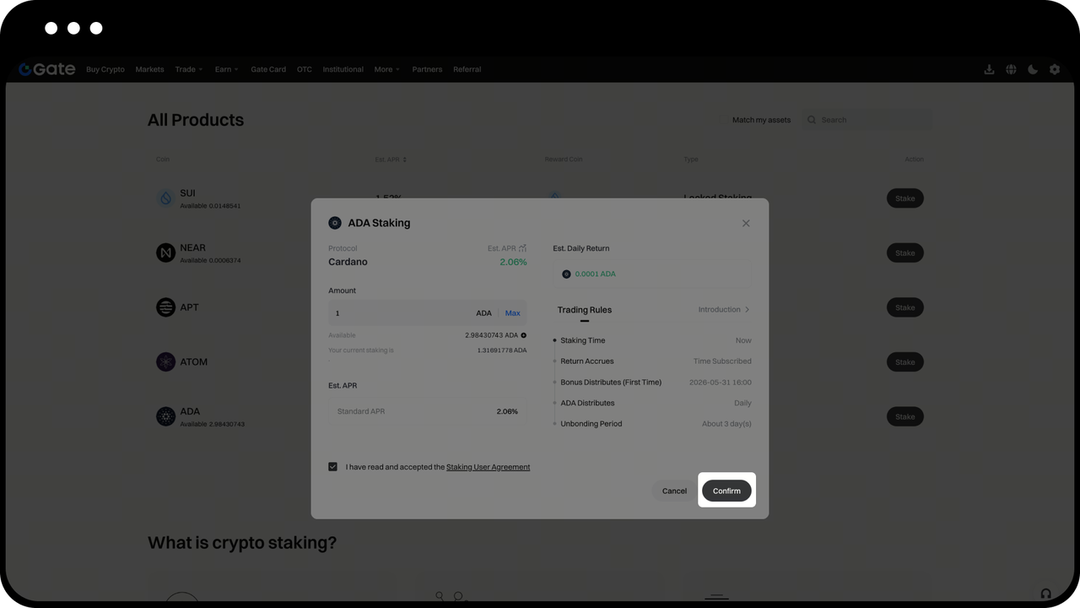Click the 2026-05-31 16:00 bonus date

[x=721, y=383]
